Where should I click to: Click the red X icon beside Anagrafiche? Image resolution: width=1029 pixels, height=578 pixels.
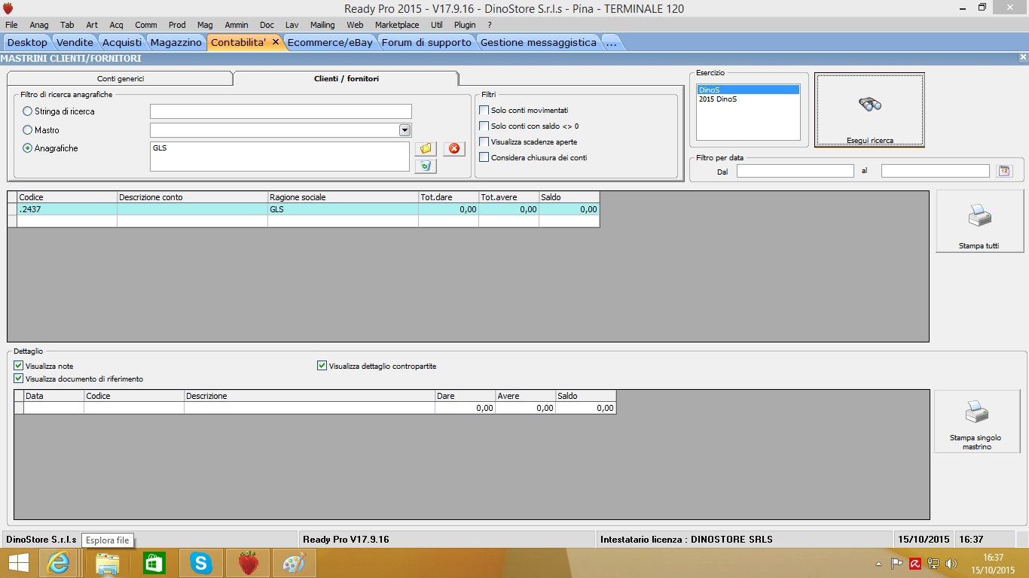pos(454,148)
